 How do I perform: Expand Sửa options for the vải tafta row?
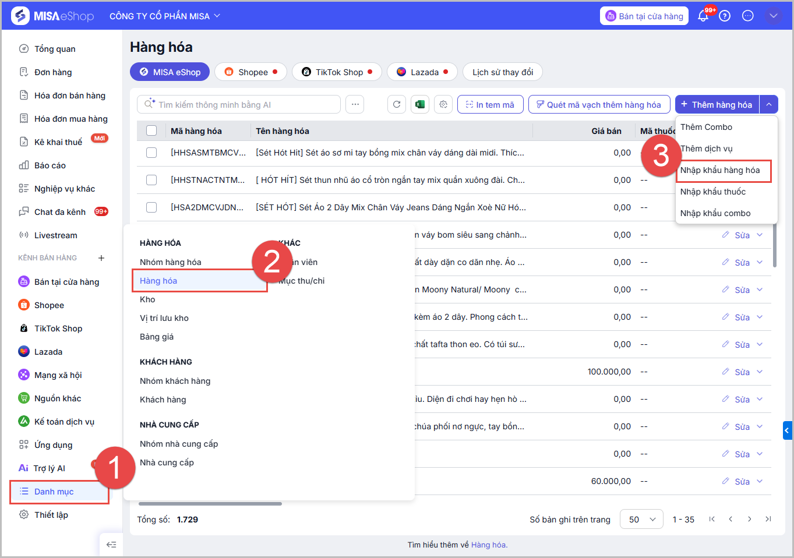tap(760, 344)
